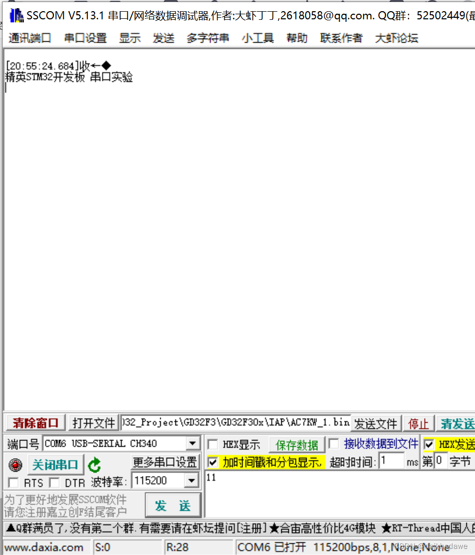475x555 pixels.
Task: Enable the HEX显示 checkbox
Action: tap(212, 444)
